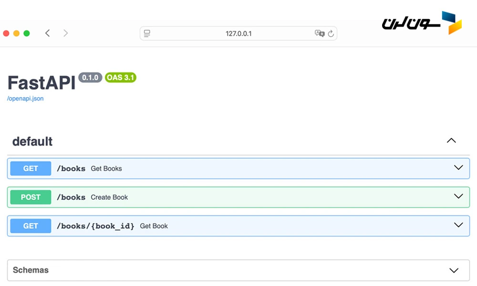Collapse the default section with its chevron
Screen dimensions: 477x286
[451, 141]
